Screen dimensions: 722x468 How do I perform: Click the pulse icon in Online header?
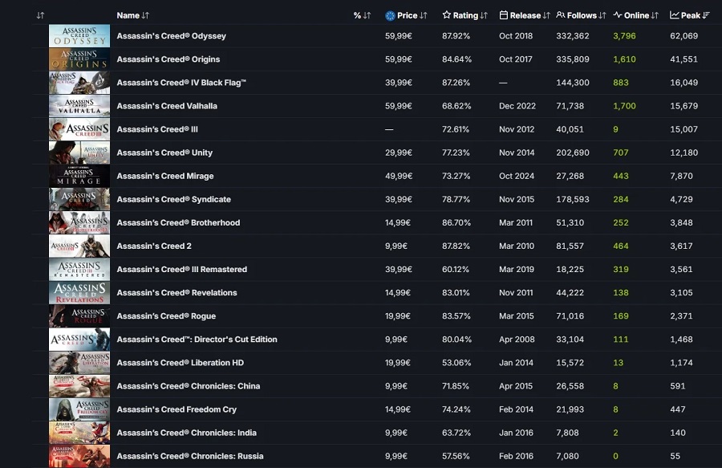tap(618, 15)
